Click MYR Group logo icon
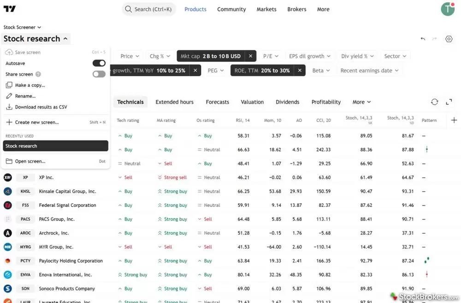The height and width of the screenshot is (303, 461). coord(8,247)
